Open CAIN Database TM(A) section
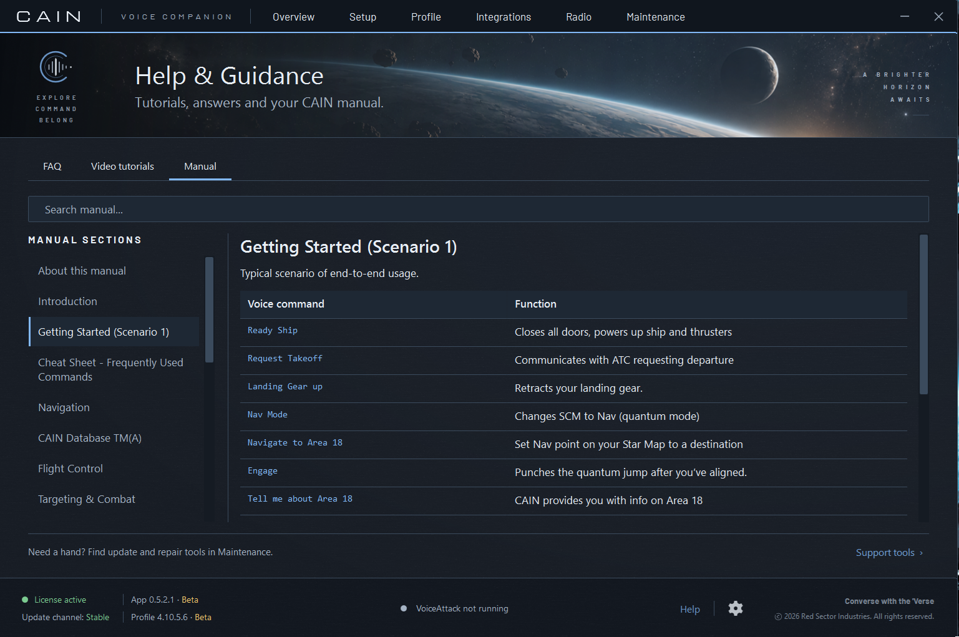The height and width of the screenshot is (637, 959). pos(114,438)
